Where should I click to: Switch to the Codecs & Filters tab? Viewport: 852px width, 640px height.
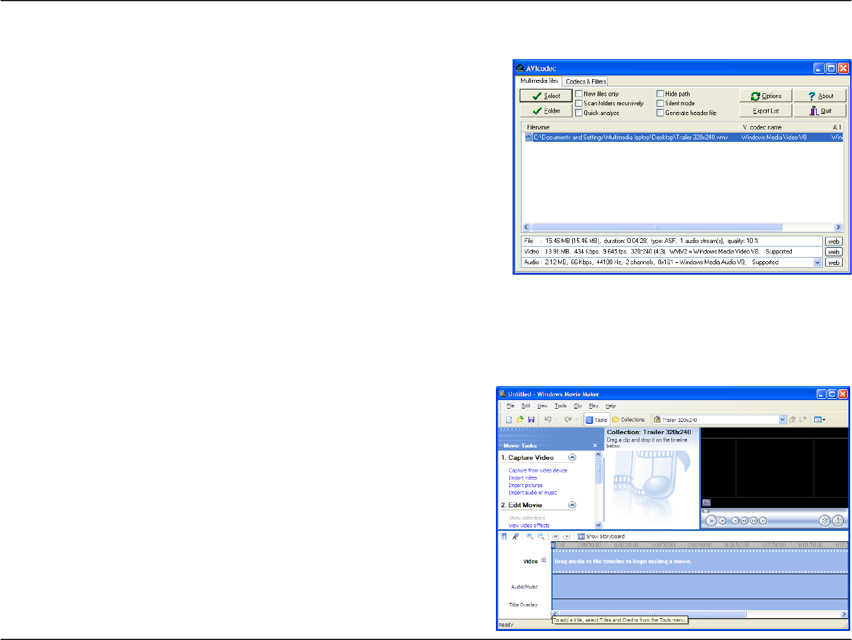(585, 82)
